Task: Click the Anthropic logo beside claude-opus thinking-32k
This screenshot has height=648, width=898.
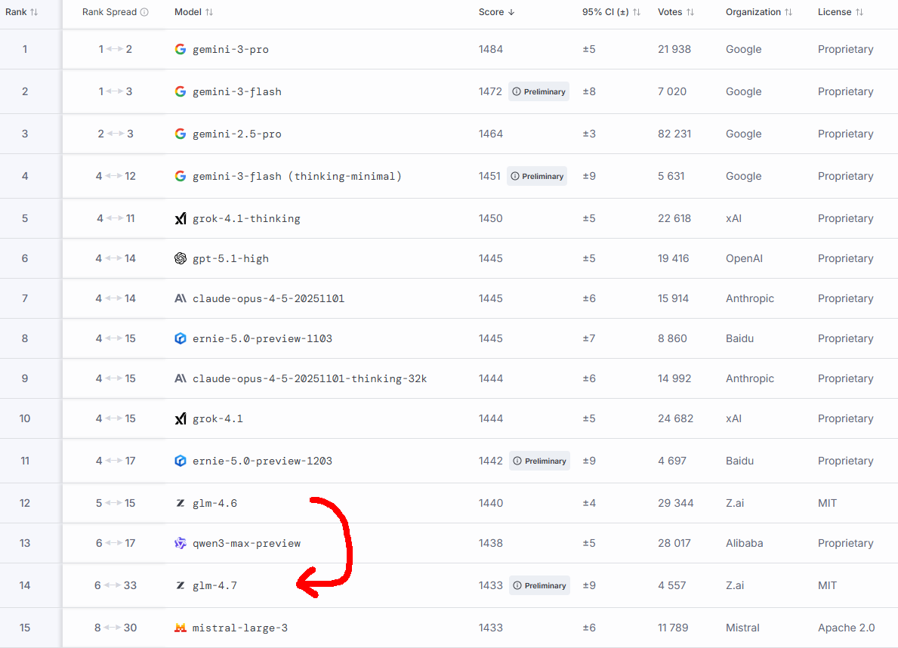Action: click(181, 378)
